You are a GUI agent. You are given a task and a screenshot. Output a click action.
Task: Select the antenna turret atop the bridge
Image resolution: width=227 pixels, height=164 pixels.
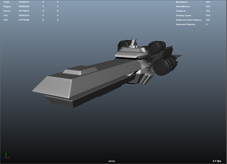[x=134, y=44]
